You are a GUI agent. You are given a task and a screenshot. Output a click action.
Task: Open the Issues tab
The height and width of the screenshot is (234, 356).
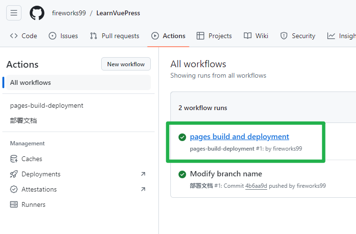tap(63, 36)
